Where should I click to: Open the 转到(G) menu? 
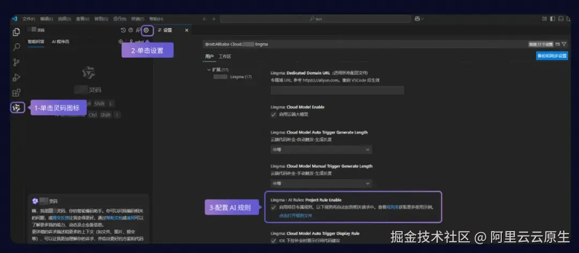pos(101,19)
